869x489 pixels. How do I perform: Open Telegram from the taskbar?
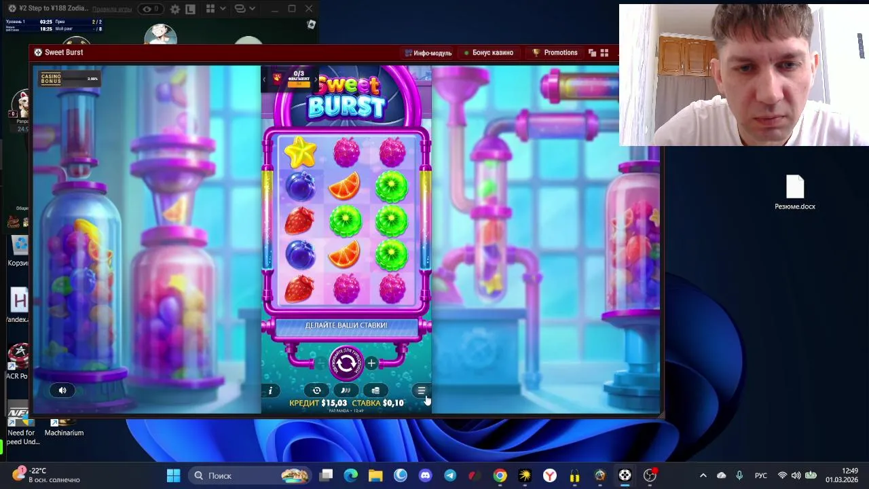(450, 475)
